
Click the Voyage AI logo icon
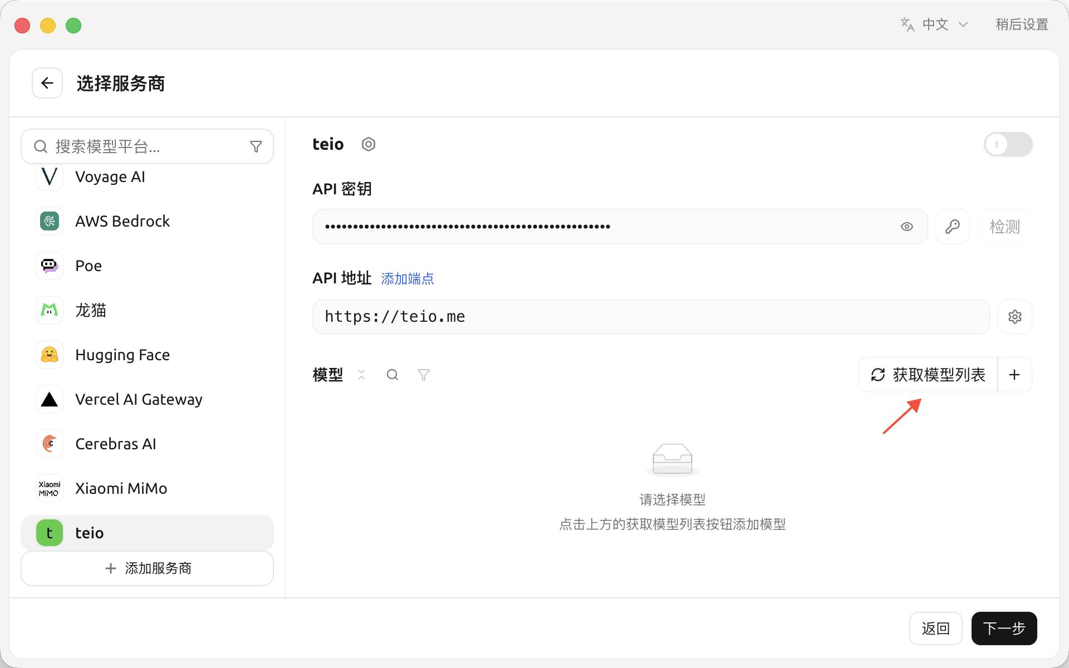coord(50,177)
